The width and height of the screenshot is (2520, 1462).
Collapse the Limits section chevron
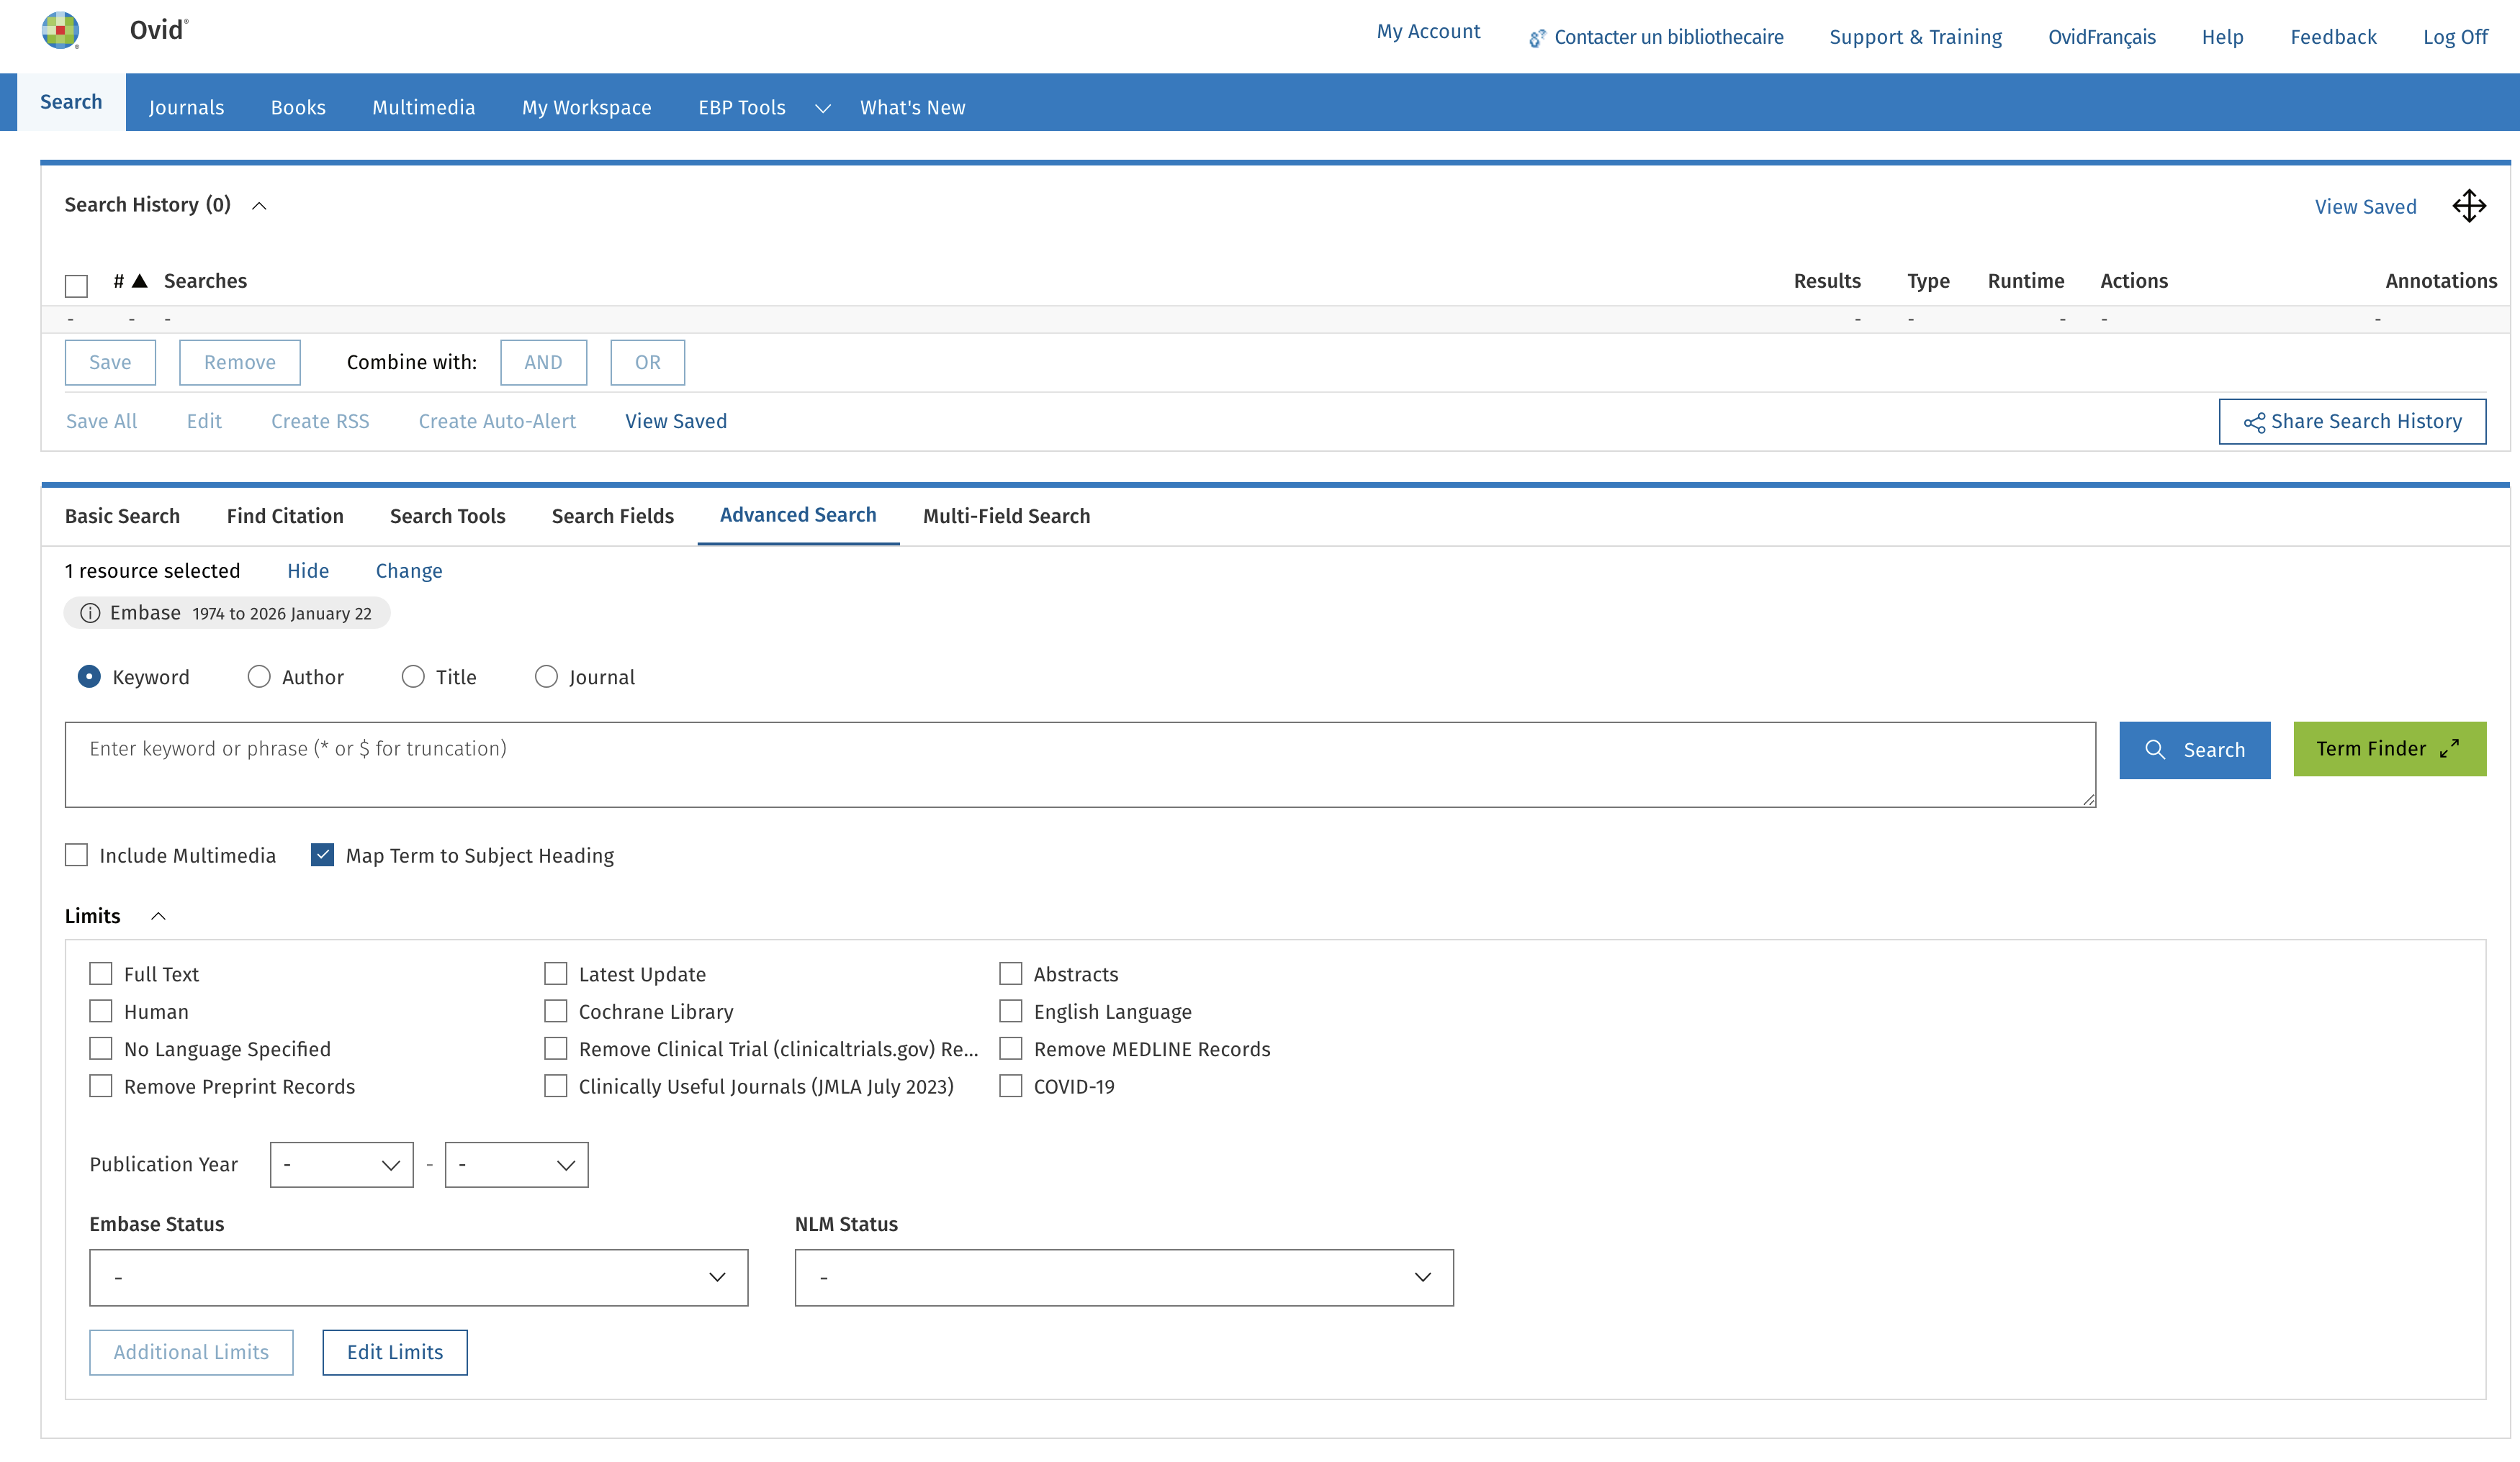pos(158,917)
